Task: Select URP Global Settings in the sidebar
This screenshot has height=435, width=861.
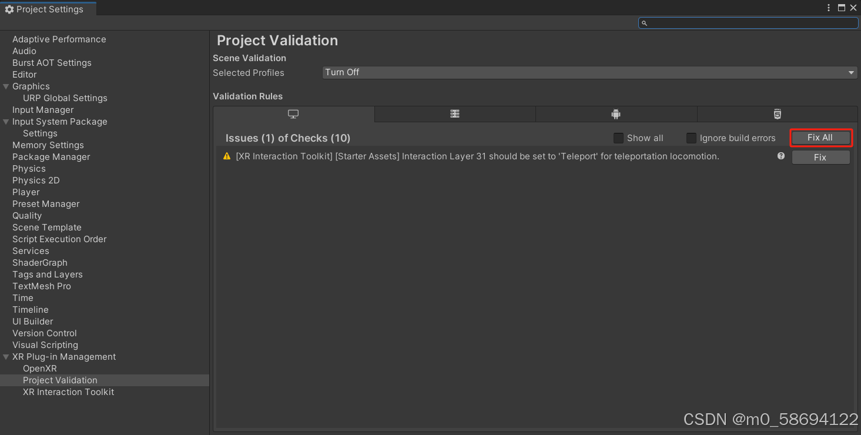Action: click(x=65, y=98)
